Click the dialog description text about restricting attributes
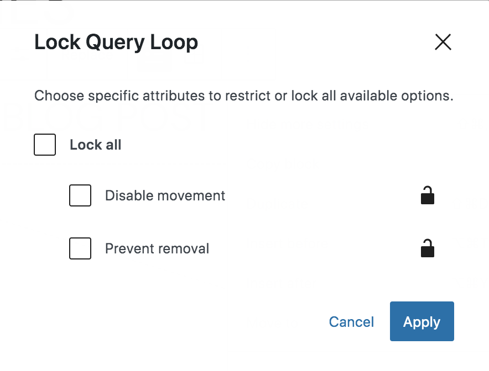The height and width of the screenshot is (371, 489). tap(244, 96)
